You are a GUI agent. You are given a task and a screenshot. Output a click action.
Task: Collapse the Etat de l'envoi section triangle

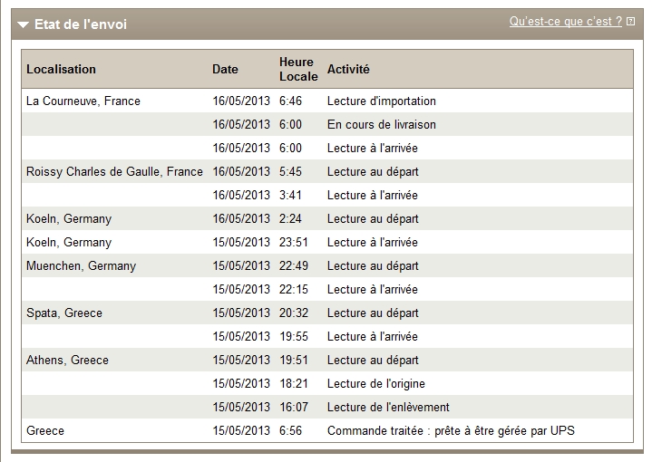coord(24,25)
